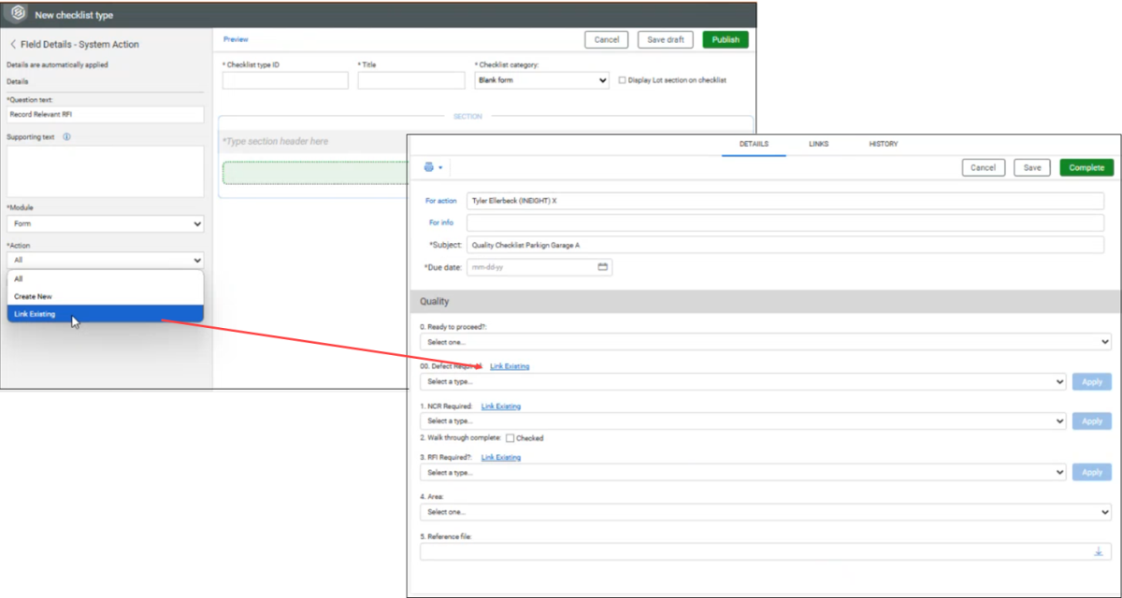This screenshot has width=1122, height=598.
Task: Expand the Ready to proceed dropdown
Action: point(765,343)
